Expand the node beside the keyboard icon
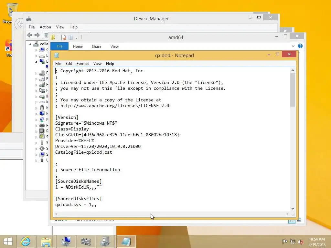 coord(36,102)
